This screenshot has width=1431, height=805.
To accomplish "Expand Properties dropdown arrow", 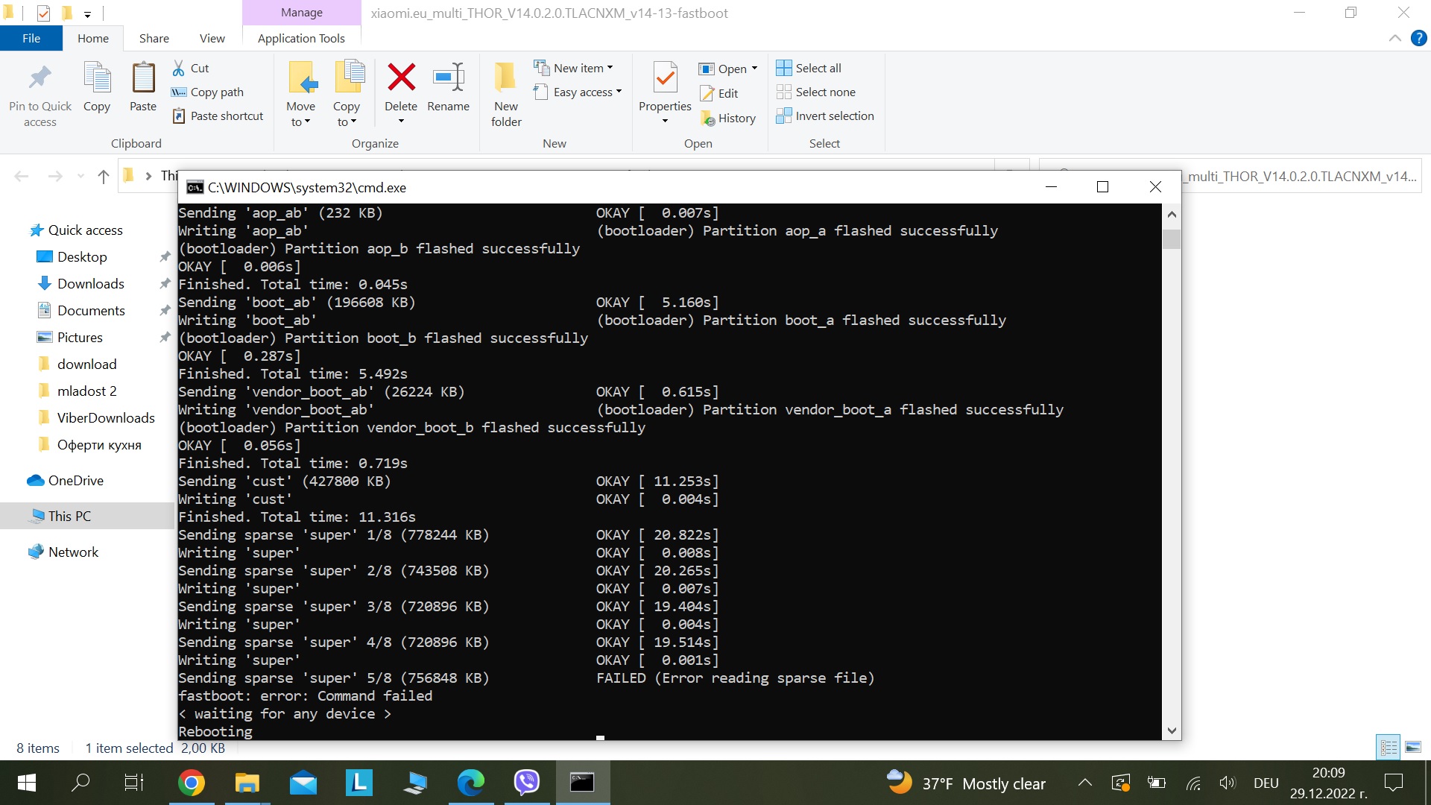I will coord(665,121).
